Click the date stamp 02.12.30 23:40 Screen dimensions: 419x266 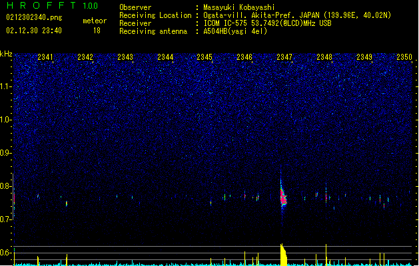point(34,31)
